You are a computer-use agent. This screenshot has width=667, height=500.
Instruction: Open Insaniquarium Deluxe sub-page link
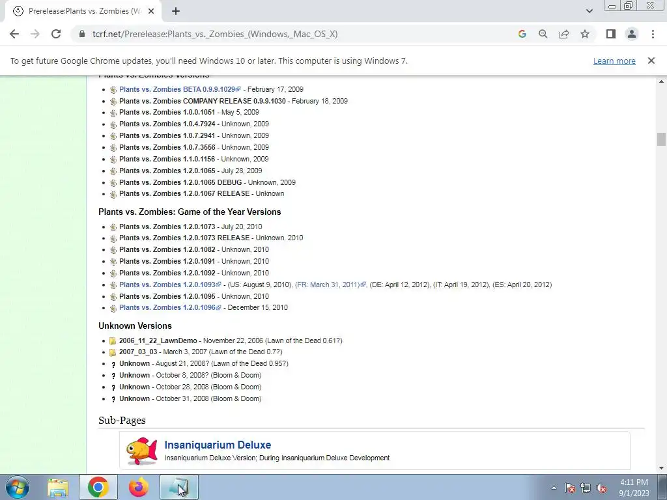tap(218, 445)
